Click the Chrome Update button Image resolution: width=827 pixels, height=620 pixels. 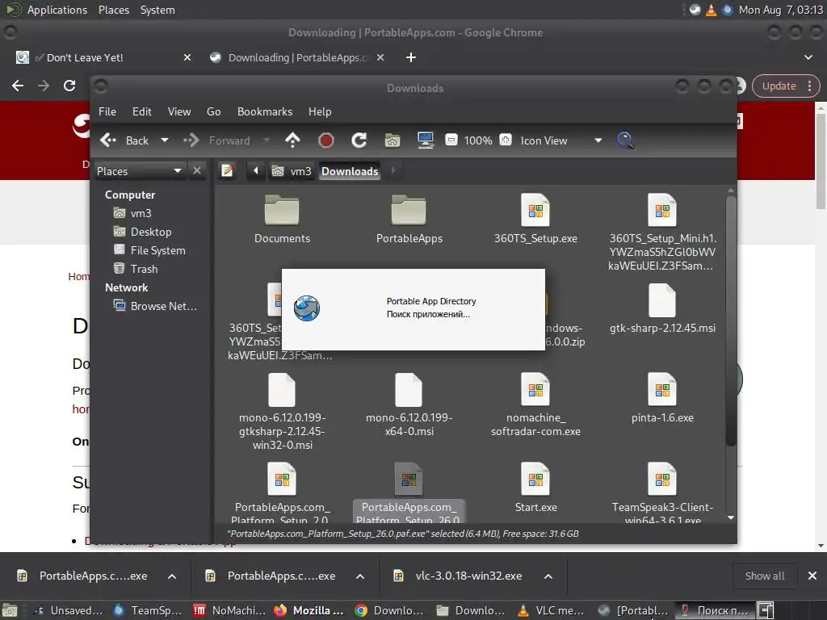(785, 86)
